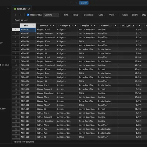Click the Gadget Pro product cell

46,73
